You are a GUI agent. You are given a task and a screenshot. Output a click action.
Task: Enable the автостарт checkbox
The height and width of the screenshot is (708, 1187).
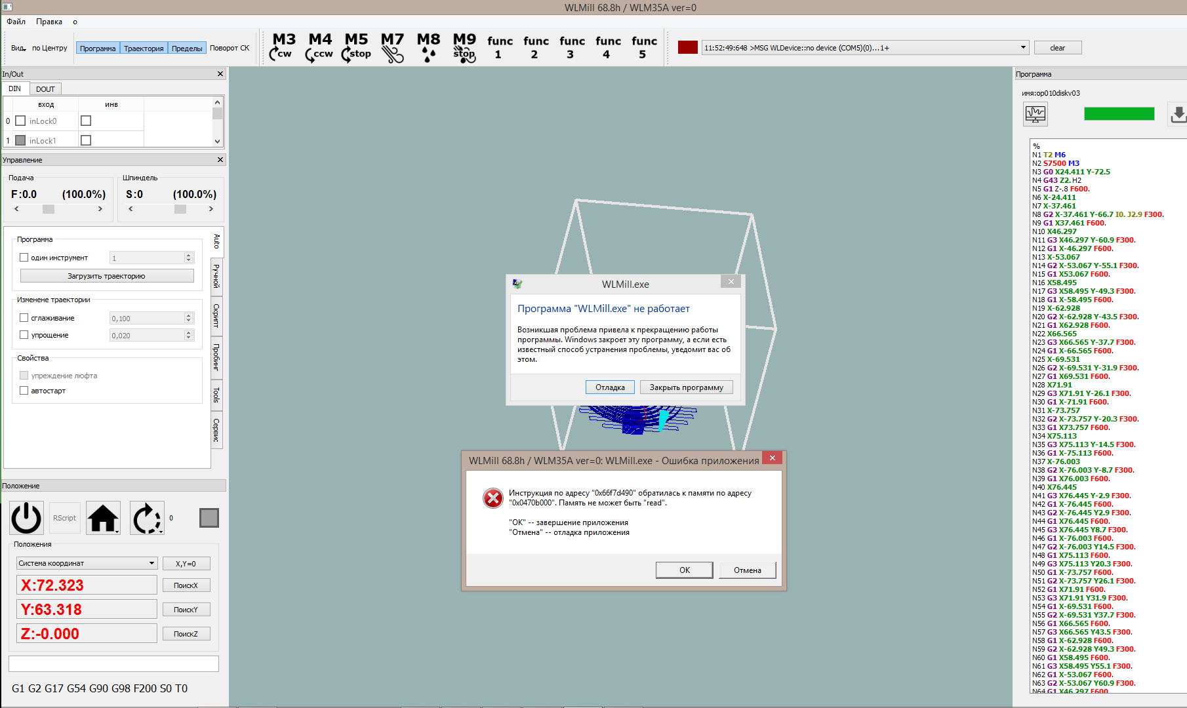(24, 391)
